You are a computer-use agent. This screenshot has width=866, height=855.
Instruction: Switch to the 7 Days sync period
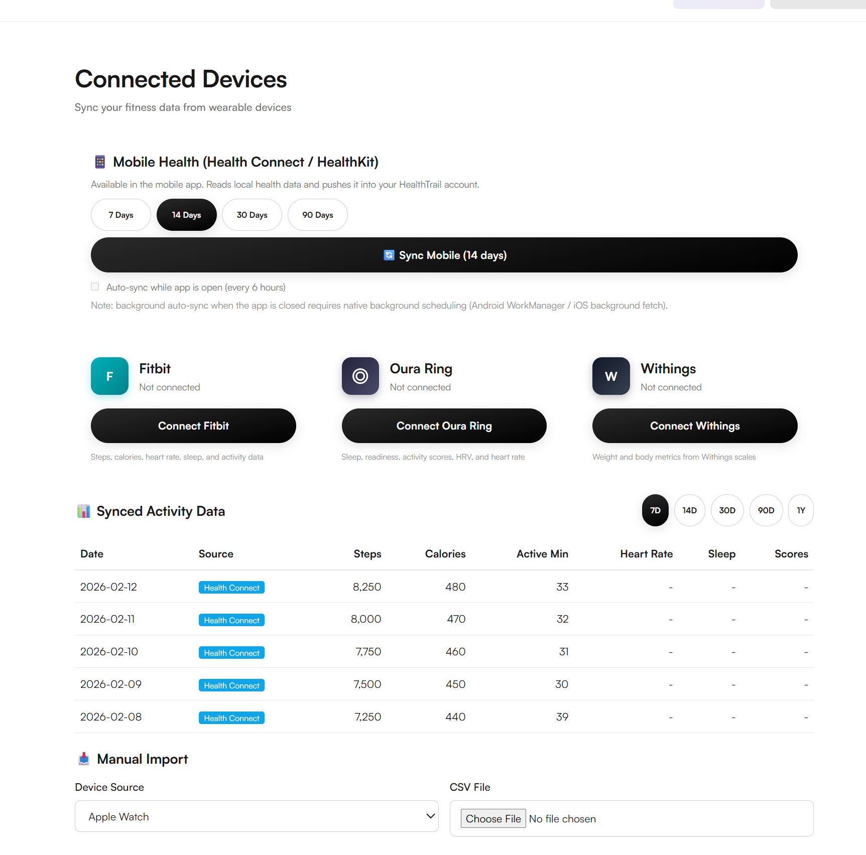click(120, 215)
